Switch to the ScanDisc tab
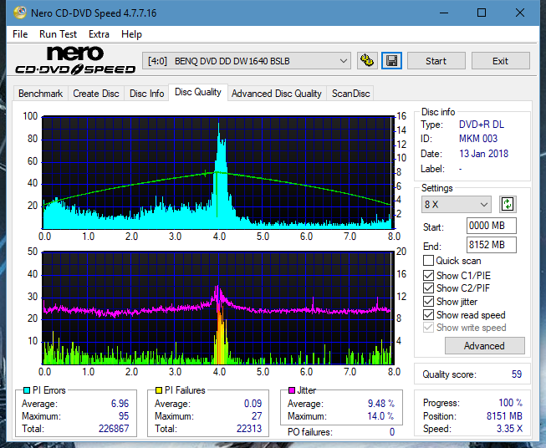The width and height of the screenshot is (546, 448). 350,94
